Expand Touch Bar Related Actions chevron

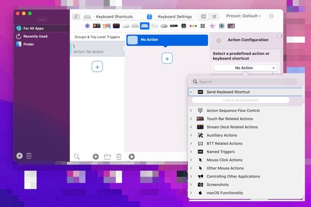(191, 119)
